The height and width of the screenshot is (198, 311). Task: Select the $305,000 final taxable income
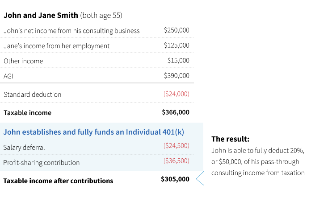click(175, 179)
